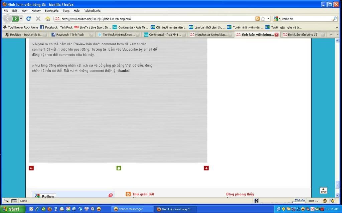Open the Windows Start menu
342x213 pixels.
click(x=13, y=209)
